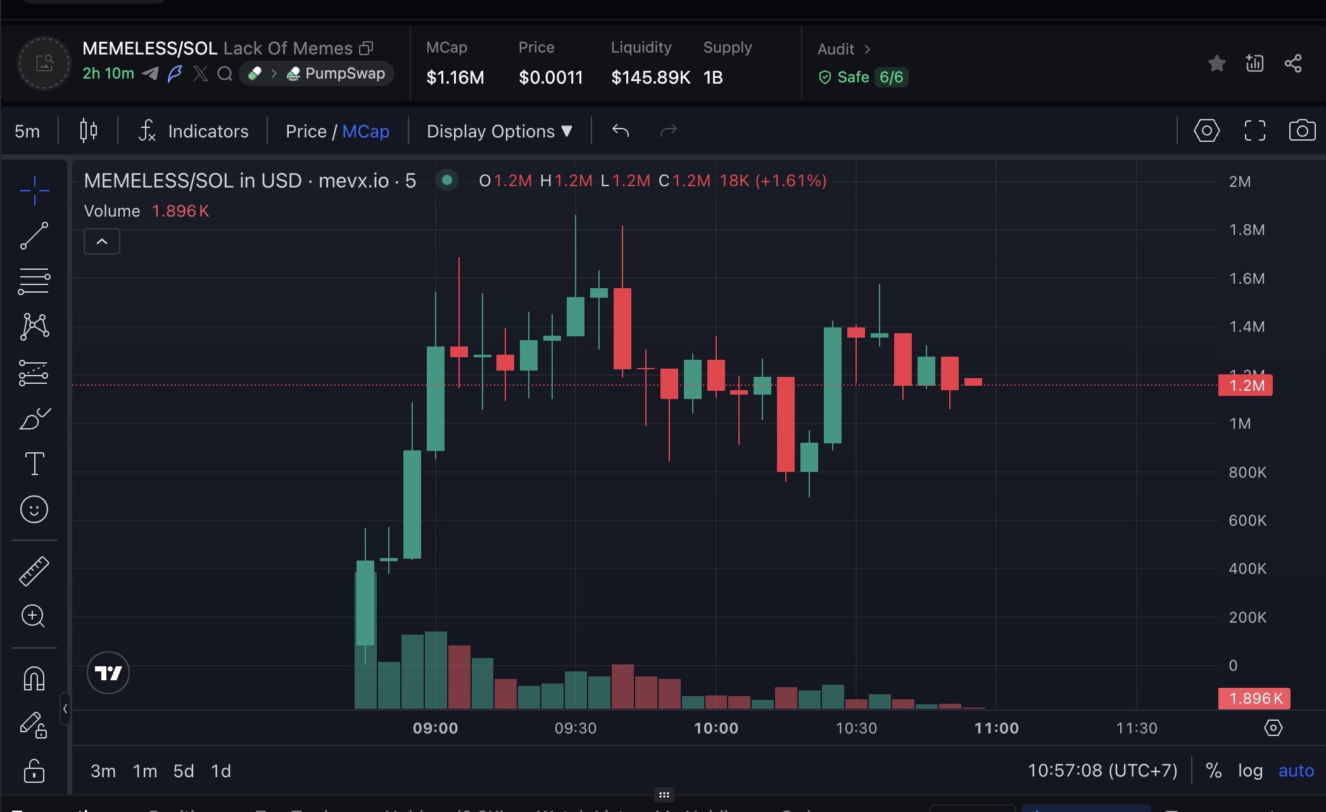Open the chart analytics icon next to star
Viewport: 1326px width, 812px height.
click(1254, 63)
